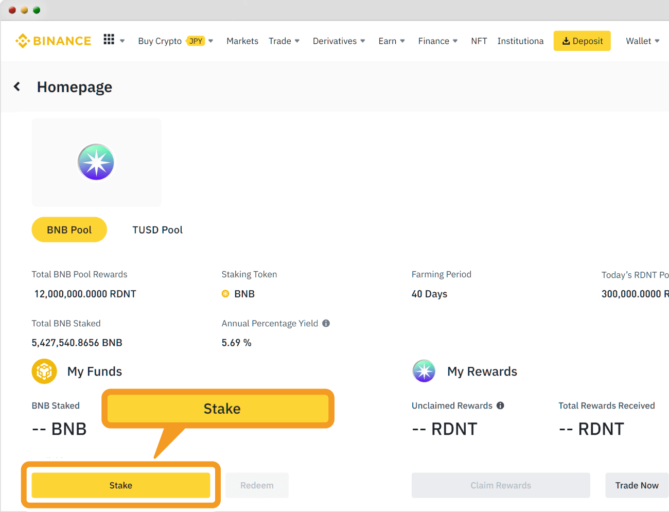Open the Markets page
Image resolution: width=669 pixels, height=512 pixels.
(242, 41)
